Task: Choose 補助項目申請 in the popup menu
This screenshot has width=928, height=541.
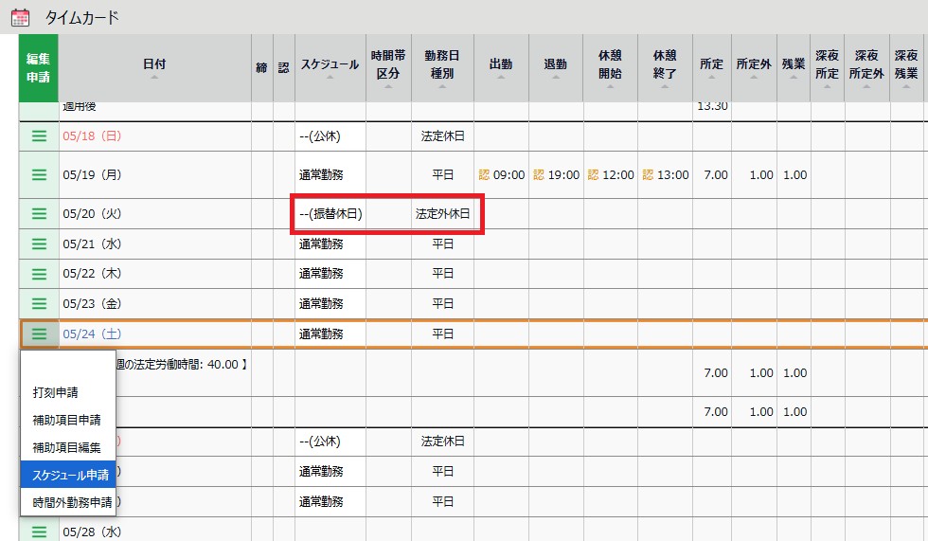Action: (66, 420)
